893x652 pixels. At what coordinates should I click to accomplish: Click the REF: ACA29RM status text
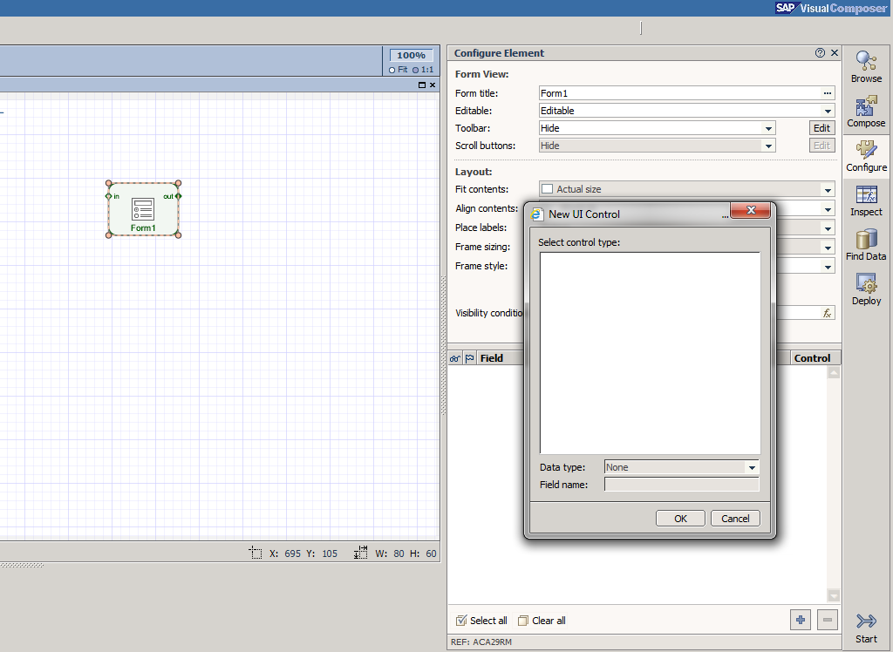point(481,642)
